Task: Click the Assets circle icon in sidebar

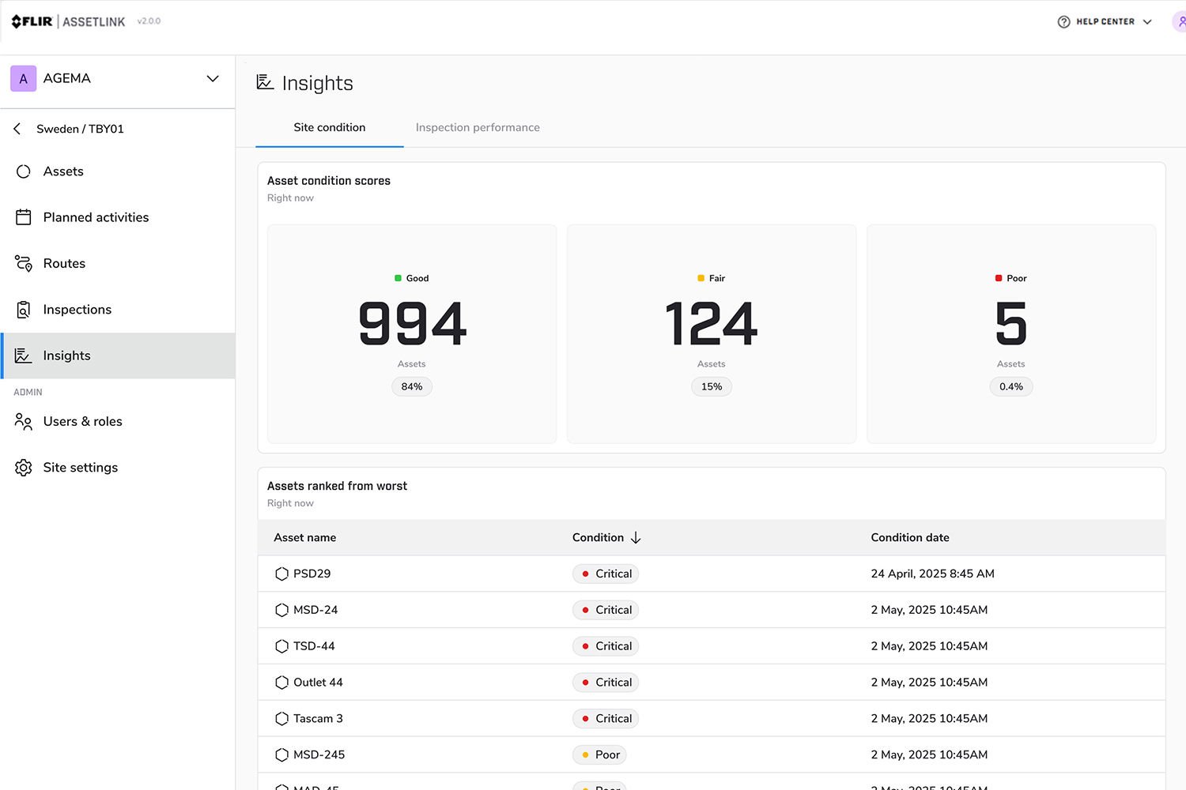Action: pyautogui.click(x=24, y=171)
